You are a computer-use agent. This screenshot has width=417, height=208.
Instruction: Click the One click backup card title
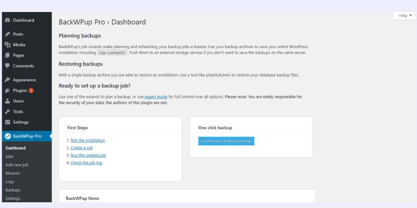[x=215, y=128]
